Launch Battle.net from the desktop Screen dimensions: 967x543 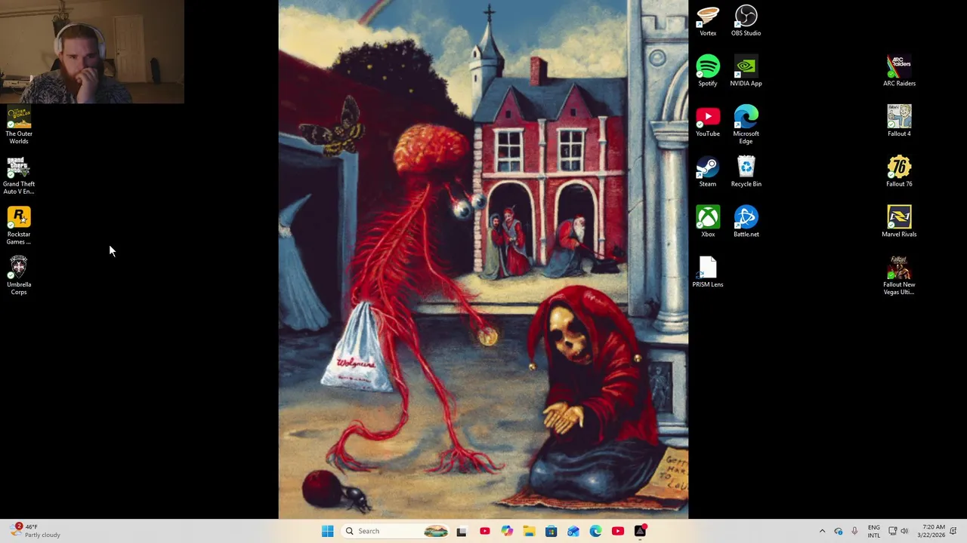746,222
